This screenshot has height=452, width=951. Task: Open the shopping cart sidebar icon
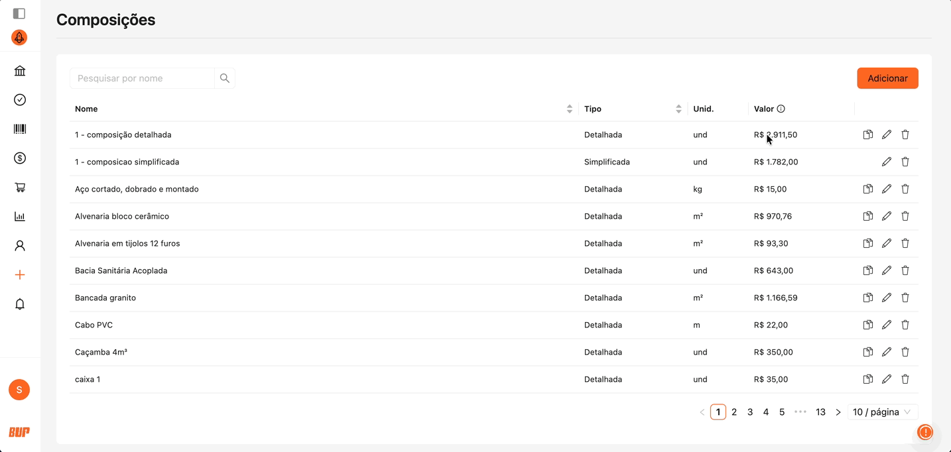tap(20, 187)
